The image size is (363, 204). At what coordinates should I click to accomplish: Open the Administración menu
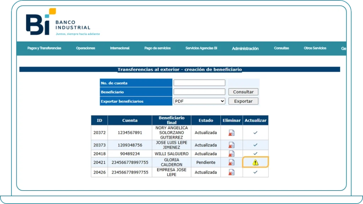point(245,48)
